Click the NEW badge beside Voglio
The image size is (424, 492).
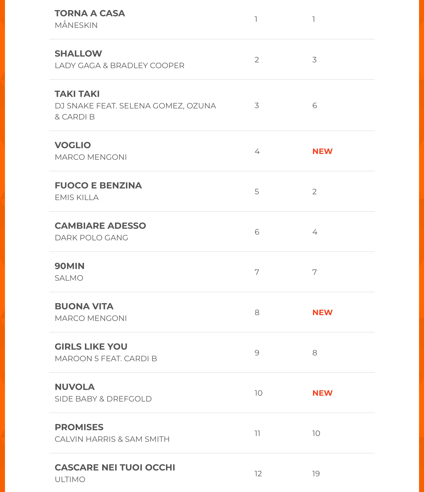point(322,151)
